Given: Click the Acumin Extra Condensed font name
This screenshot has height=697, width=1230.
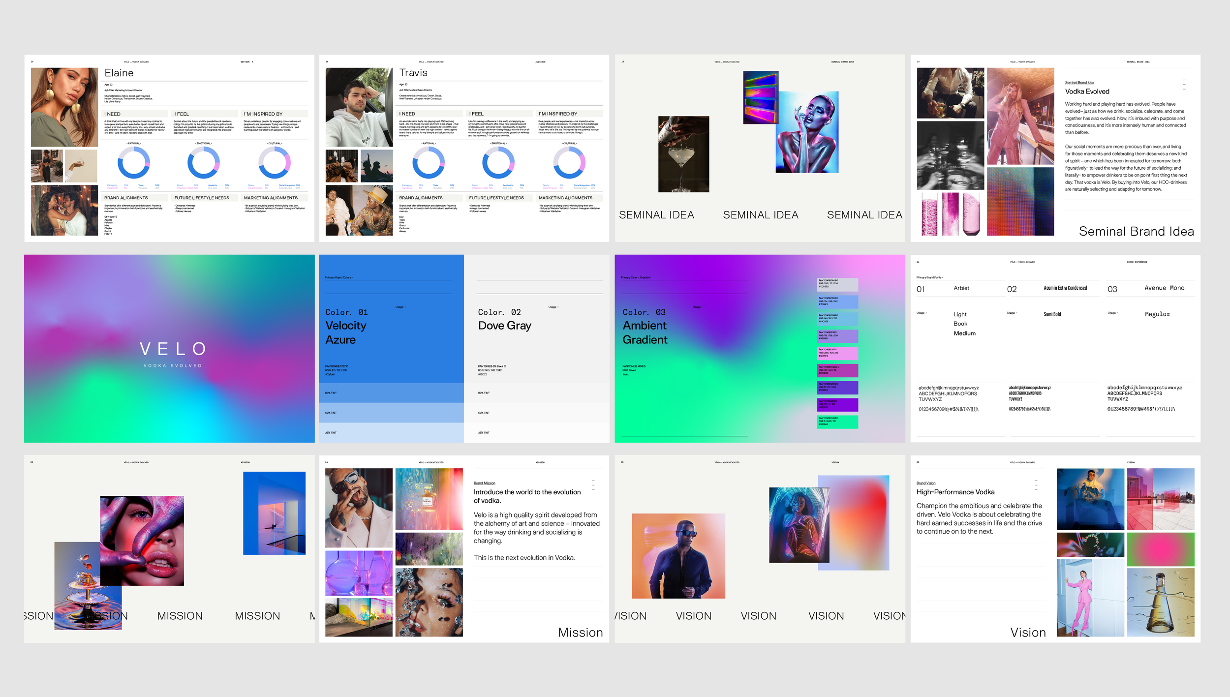Looking at the screenshot, I should (x=1065, y=288).
